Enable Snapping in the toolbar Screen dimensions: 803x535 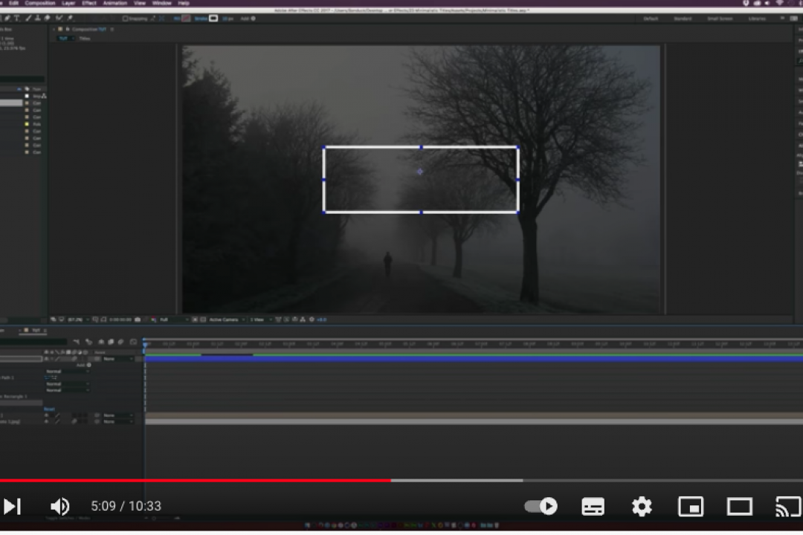click(x=126, y=18)
